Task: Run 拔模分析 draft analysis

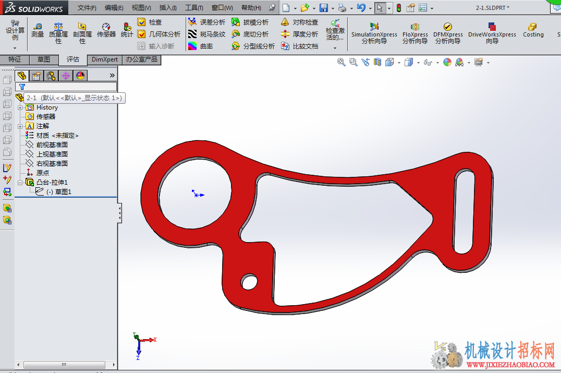Action: point(250,22)
